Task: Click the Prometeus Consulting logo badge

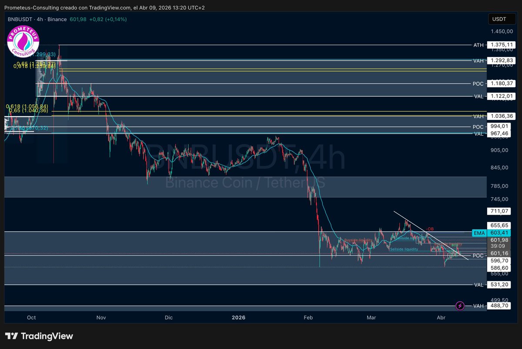Action: [x=23, y=43]
